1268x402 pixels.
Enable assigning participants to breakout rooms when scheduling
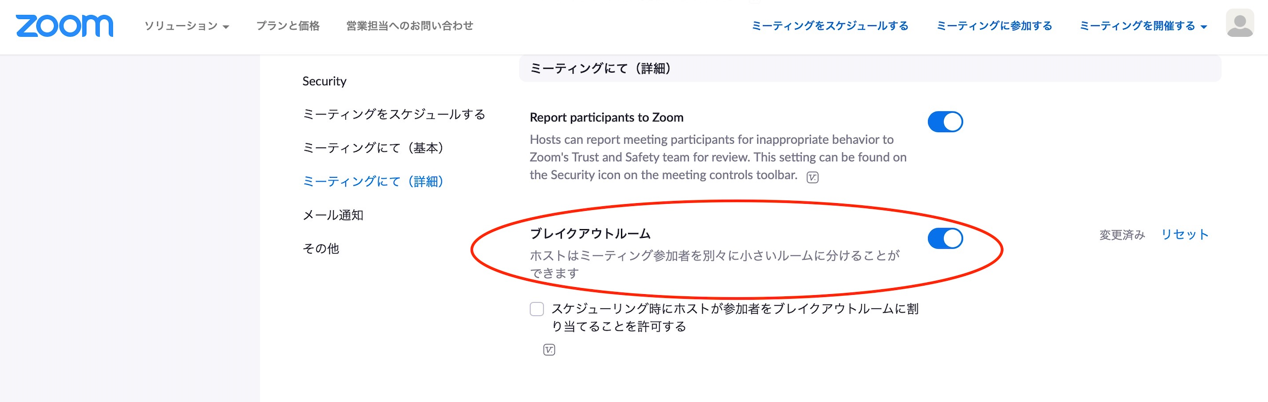pos(536,309)
